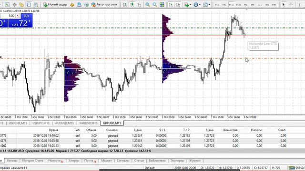Open the Маркет tab
The height and width of the screenshot is (171, 305).
pyautogui.click(x=106, y=161)
